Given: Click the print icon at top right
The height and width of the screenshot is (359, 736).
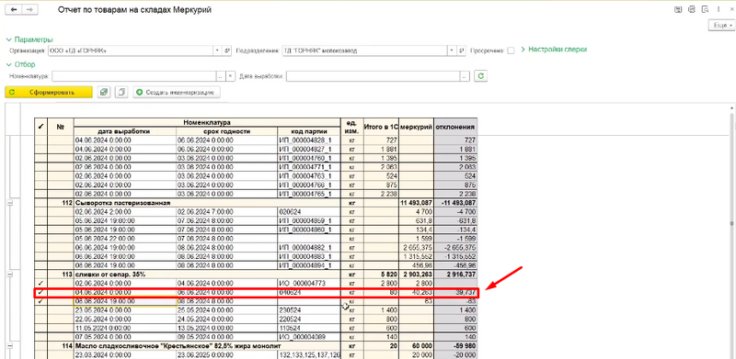Looking at the screenshot, I should tap(692, 9).
